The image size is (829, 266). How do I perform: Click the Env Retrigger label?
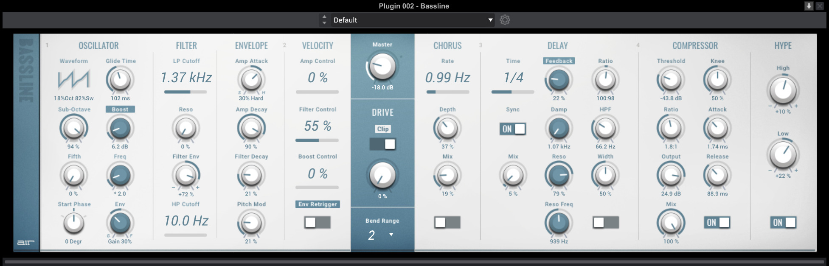318,204
